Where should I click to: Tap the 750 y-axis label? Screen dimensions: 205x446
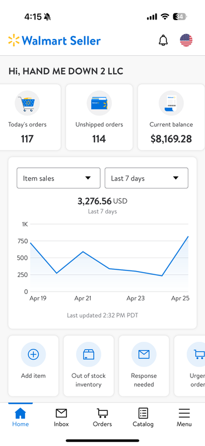click(23, 241)
